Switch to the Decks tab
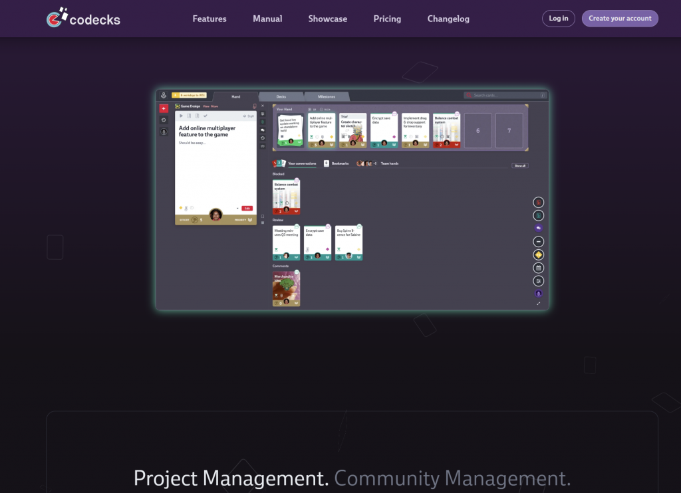The height and width of the screenshot is (493, 681). [281, 96]
